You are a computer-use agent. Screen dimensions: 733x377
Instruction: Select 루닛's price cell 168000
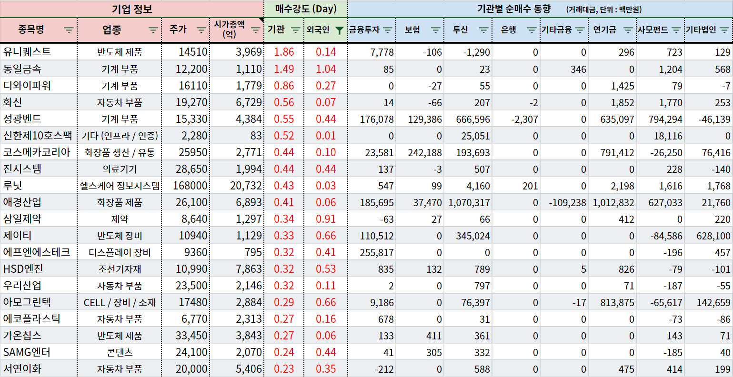pyautogui.click(x=186, y=185)
